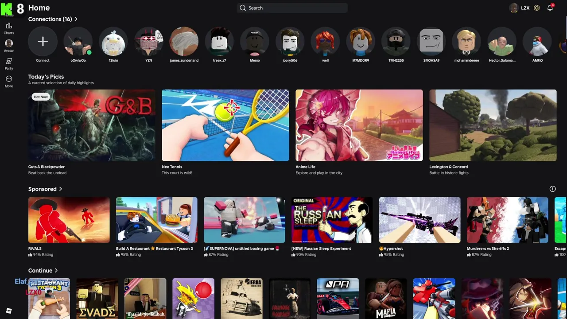The image size is (567, 319).
Task: Open Hector_Salama's connection avatar
Action: coord(502,42)
